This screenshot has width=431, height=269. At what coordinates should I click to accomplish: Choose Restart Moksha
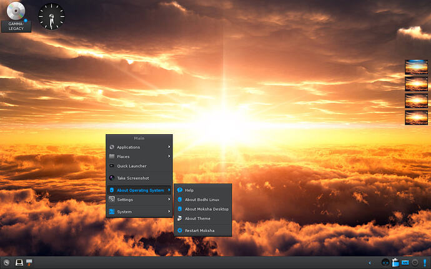203,230
